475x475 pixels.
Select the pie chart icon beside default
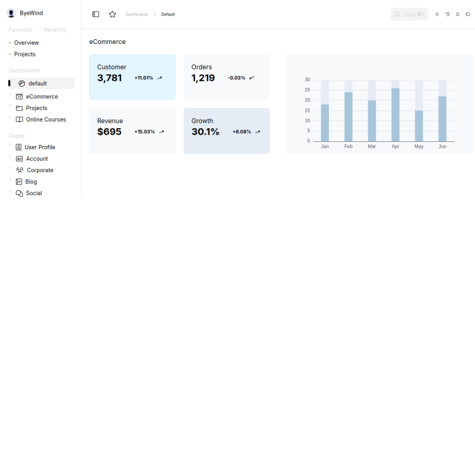(x=22, y=83)
